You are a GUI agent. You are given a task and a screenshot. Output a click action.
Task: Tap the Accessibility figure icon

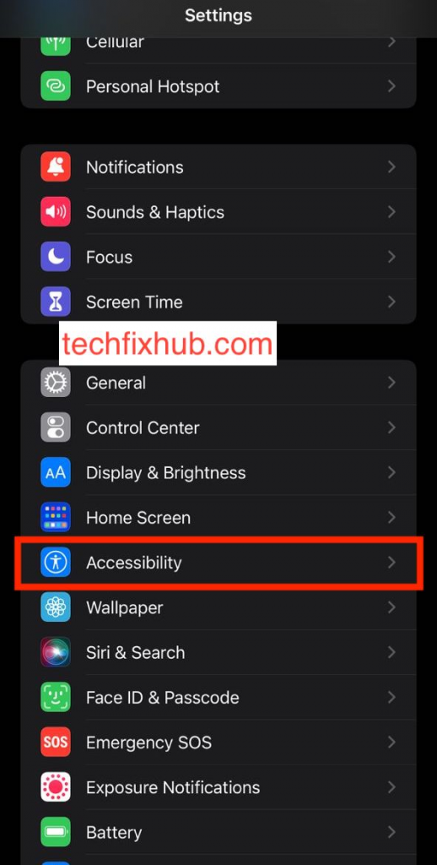55,562
